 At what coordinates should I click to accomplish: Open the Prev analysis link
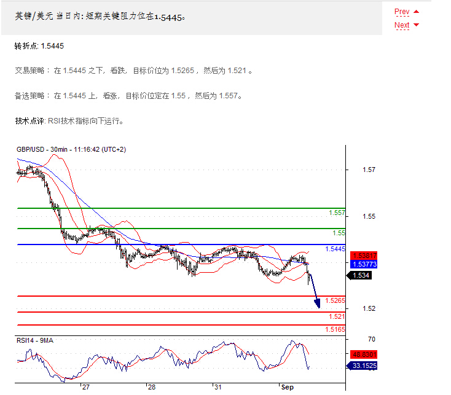(x=401, y=12)
